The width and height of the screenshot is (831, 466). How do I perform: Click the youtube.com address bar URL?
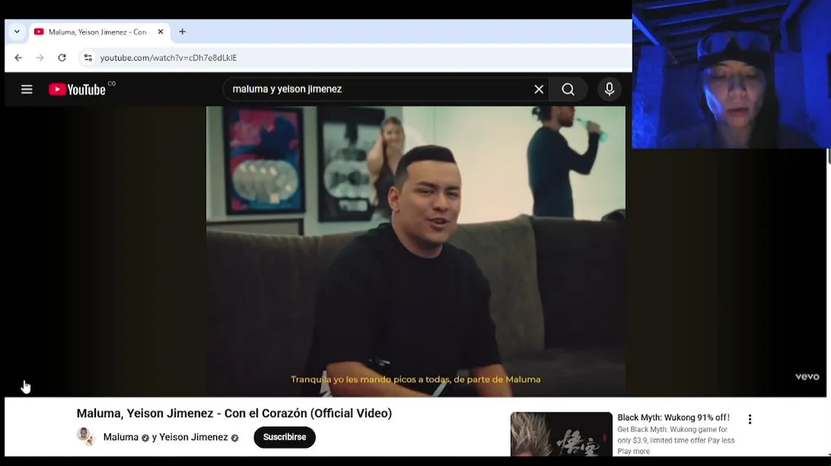click(168, 58)
